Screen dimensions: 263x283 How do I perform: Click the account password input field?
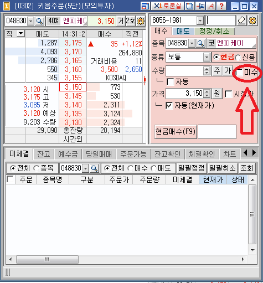[220, 20]
